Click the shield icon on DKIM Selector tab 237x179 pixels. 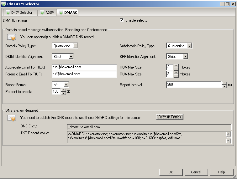[x=8, y=13]
